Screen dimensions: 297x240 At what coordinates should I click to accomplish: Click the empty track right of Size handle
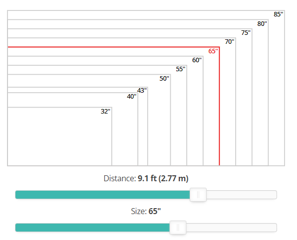click(232, 228)
